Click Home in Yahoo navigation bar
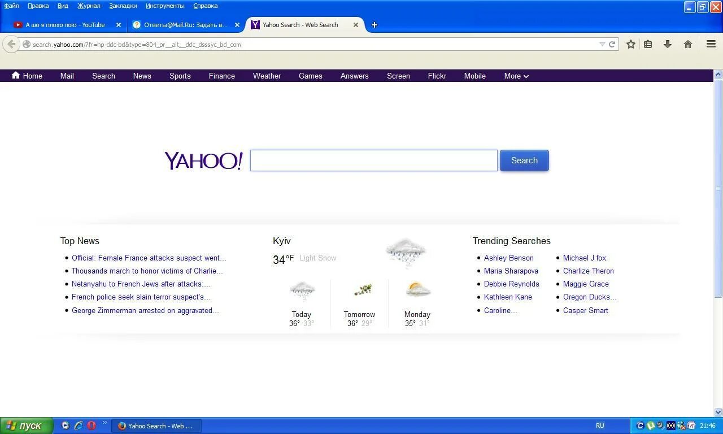 (x=27, y=76)
